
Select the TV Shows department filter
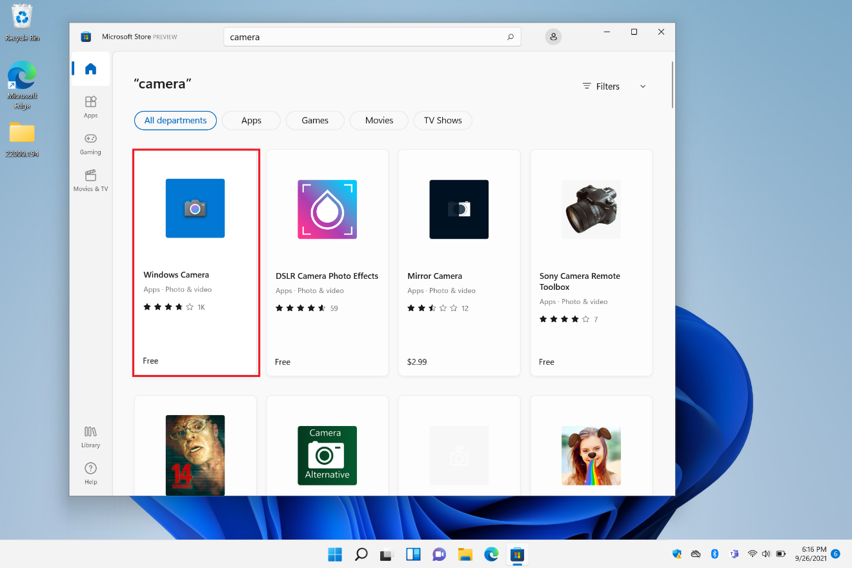(x=443, y=120)
